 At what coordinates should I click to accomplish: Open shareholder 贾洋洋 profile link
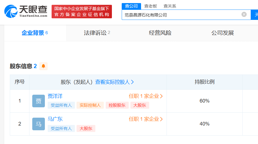tap(55, 96)
